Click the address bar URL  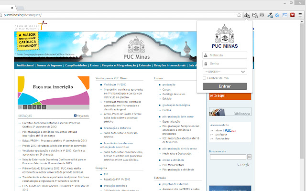point(22,15)
